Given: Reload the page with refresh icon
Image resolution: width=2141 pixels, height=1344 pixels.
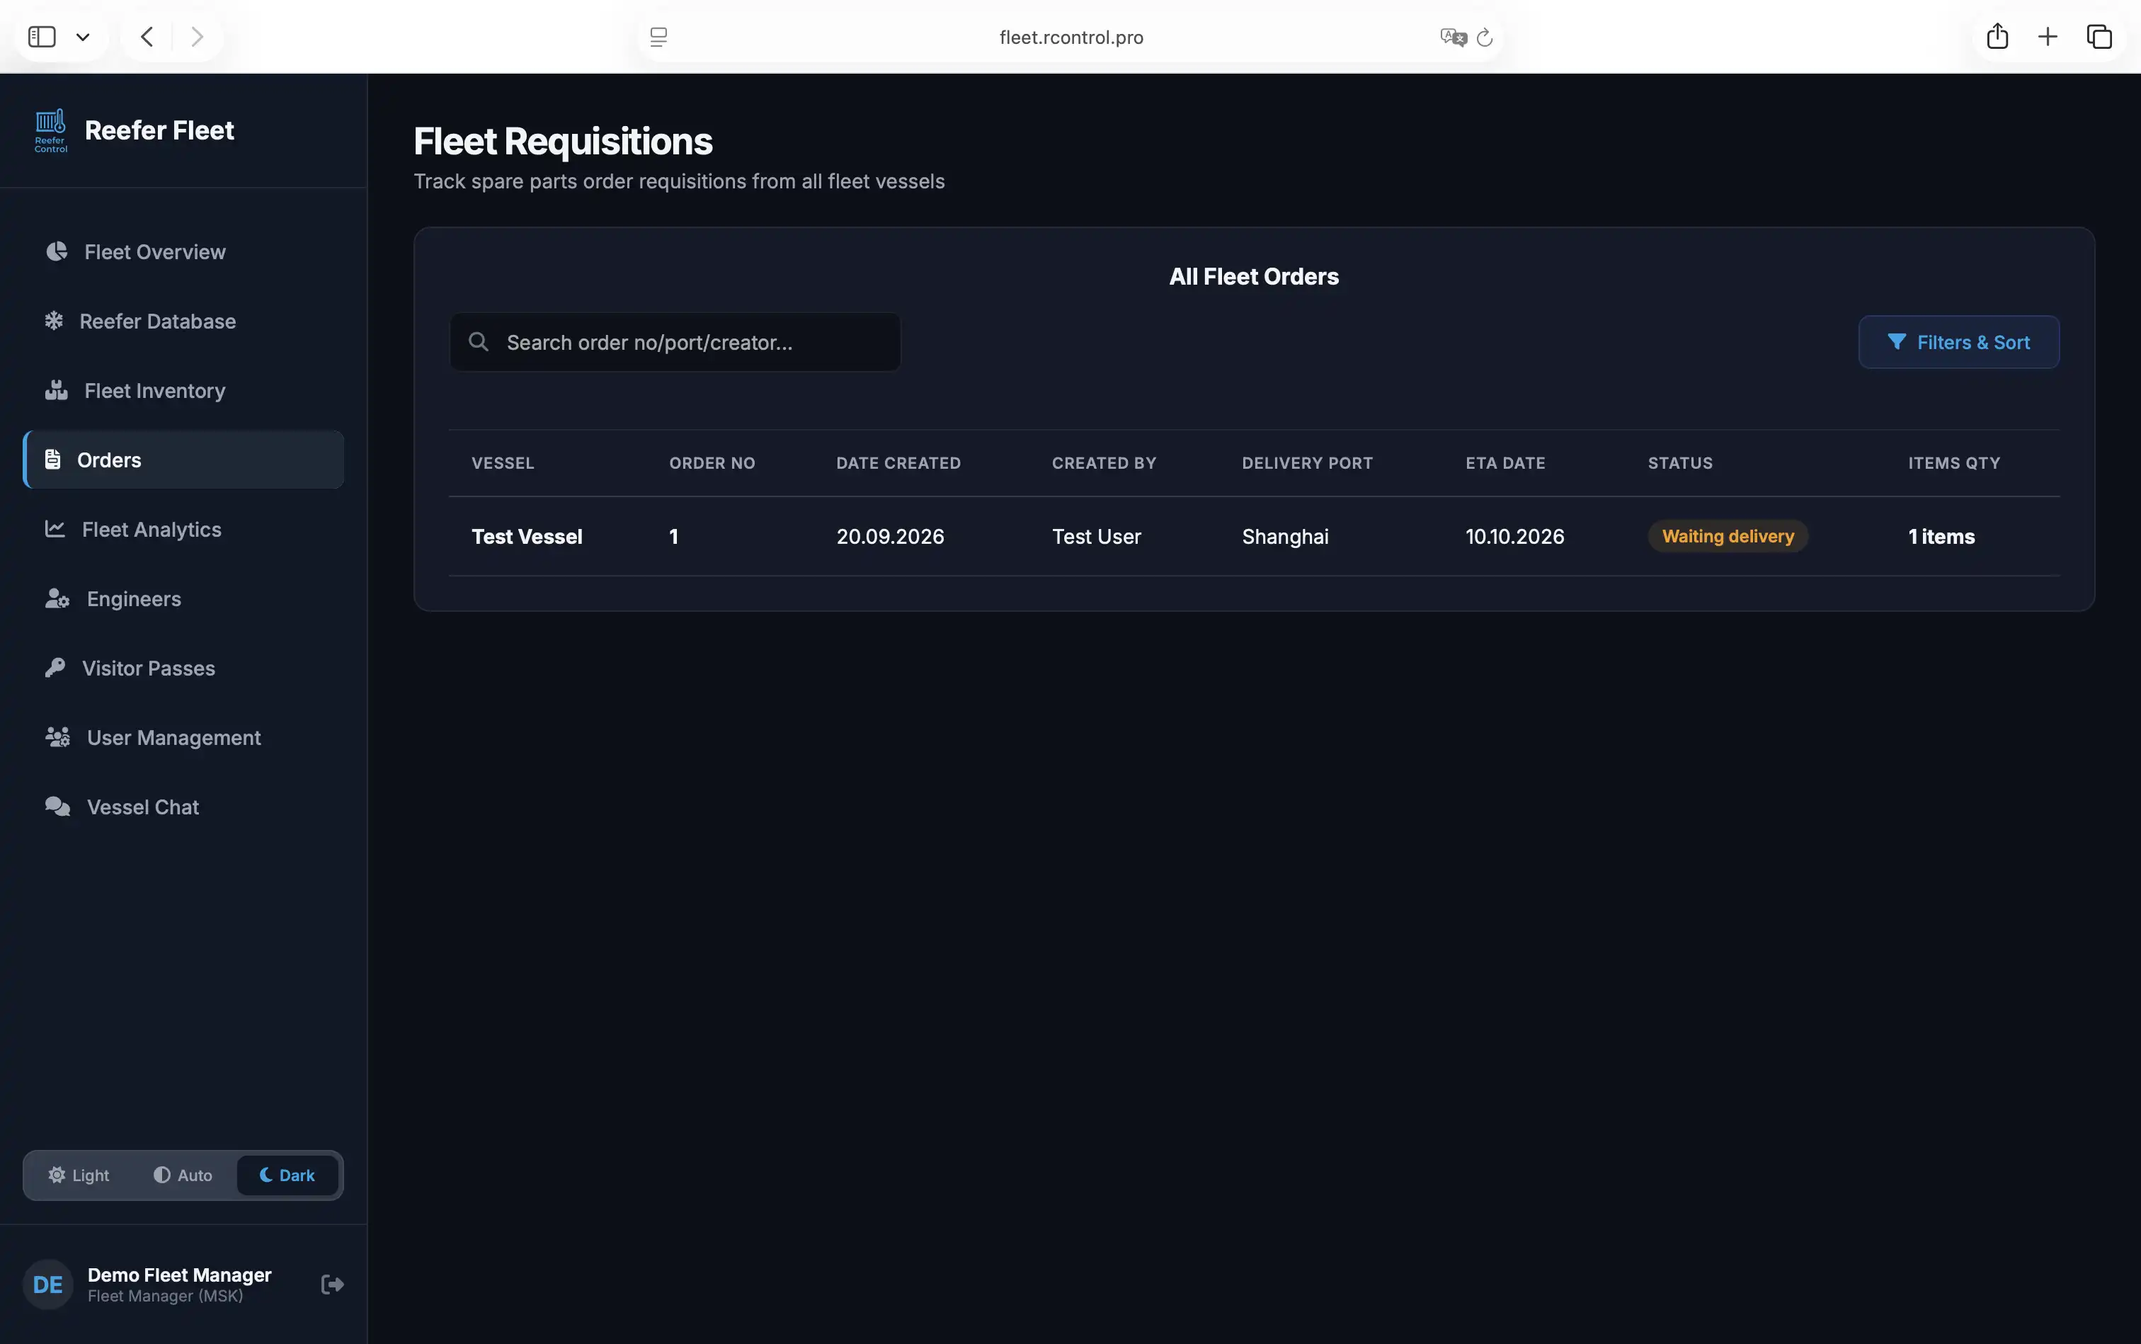Looking at the screenshot, I should (1484, 36).
